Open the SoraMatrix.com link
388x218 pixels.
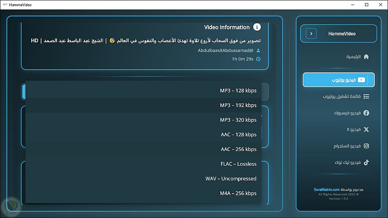[x=327, y=190]
